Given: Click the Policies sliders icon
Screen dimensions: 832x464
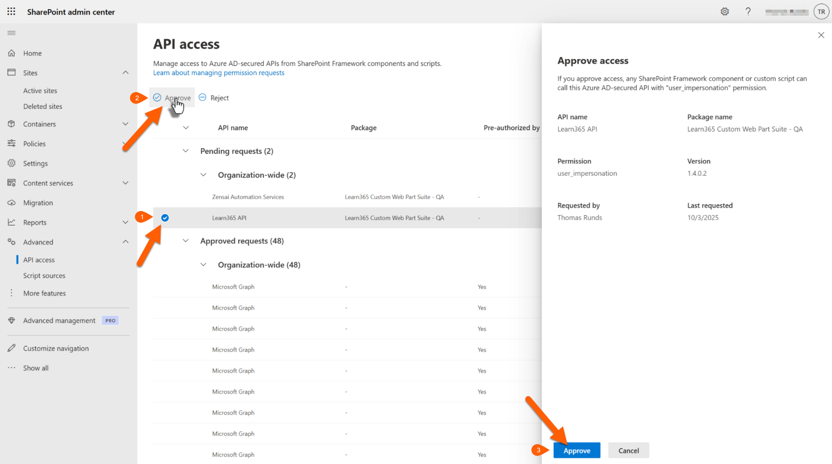Looking at the screenshot, I should point(11,143).
